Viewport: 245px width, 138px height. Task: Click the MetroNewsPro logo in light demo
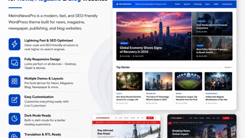click(103, 118)
